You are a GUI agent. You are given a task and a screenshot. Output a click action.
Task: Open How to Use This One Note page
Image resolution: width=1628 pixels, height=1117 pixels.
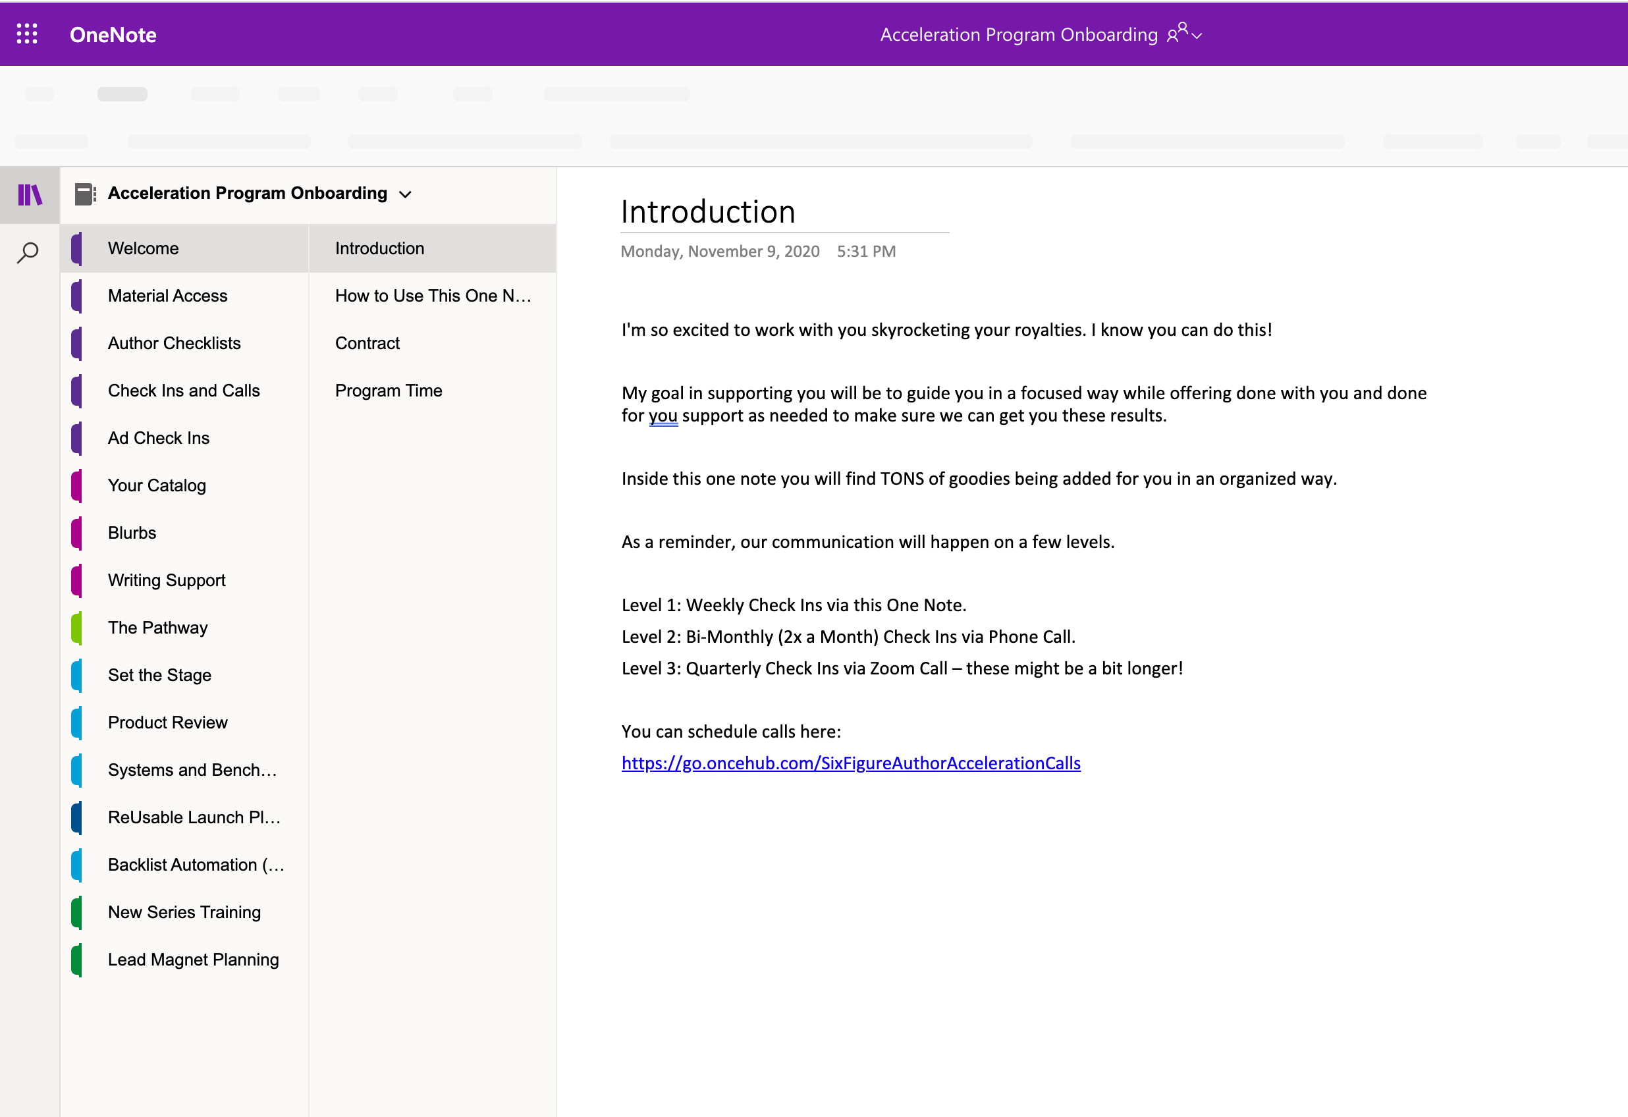[432, 296]
